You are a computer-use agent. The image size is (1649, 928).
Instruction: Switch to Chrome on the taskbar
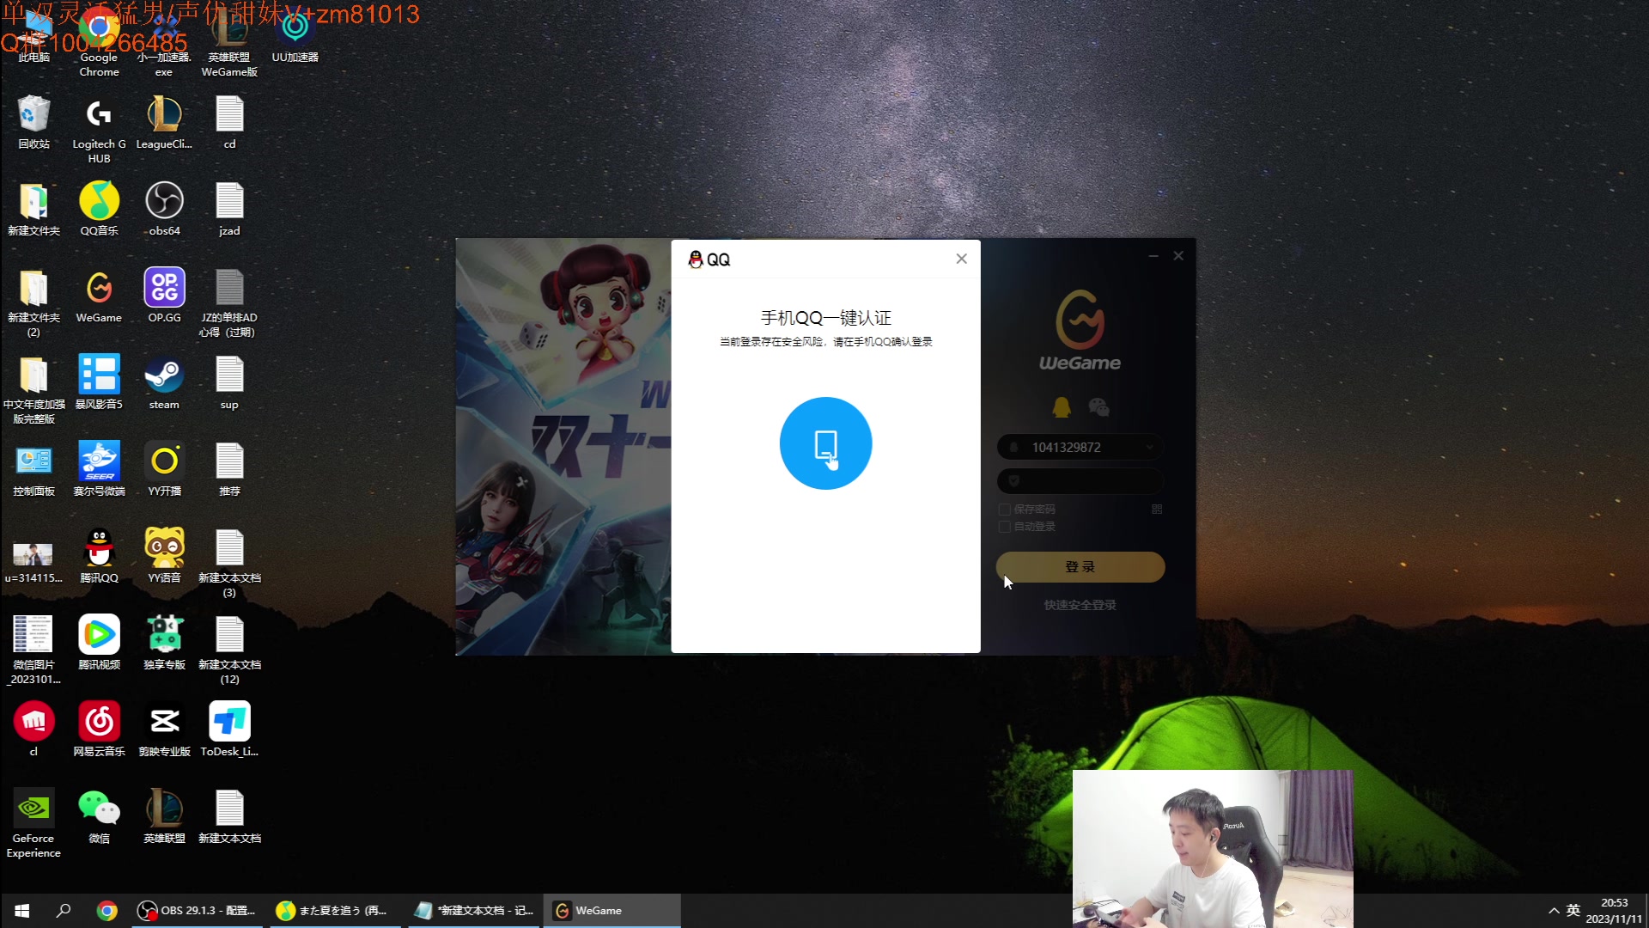click(106, 911)
